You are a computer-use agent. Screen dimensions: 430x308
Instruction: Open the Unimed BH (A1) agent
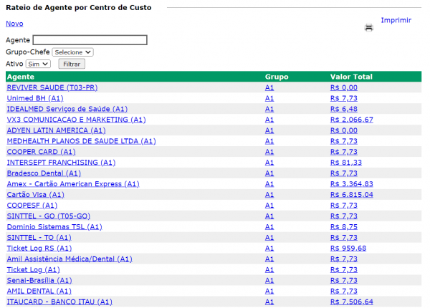35,98
